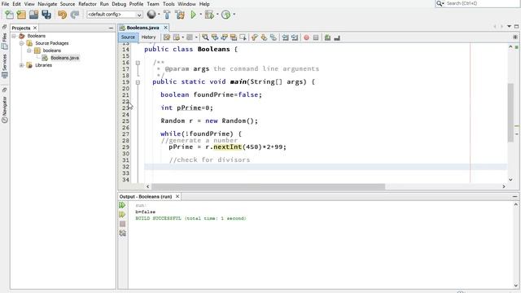
Task: Minimize the Projects panel
Action: [111, 28]
